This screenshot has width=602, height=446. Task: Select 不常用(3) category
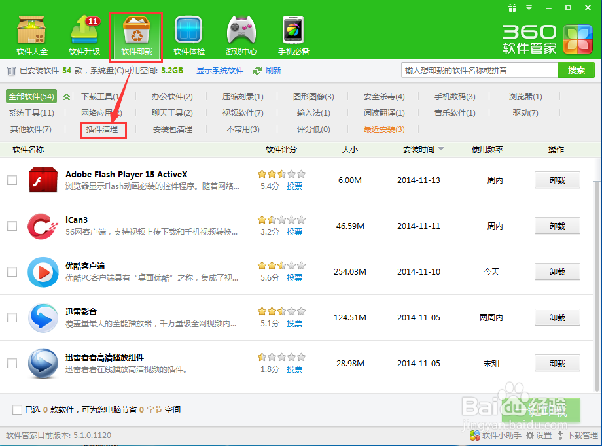pyautogui.click(x=243, y=129)
